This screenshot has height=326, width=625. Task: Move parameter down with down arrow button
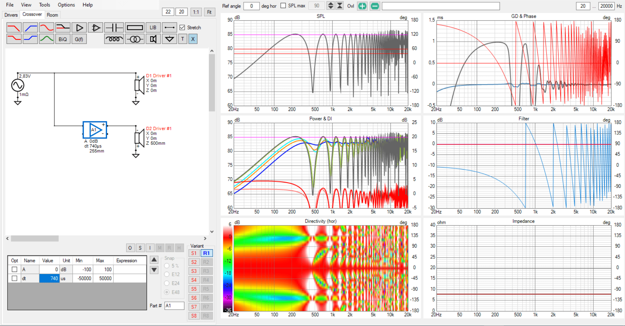point(154,270)
